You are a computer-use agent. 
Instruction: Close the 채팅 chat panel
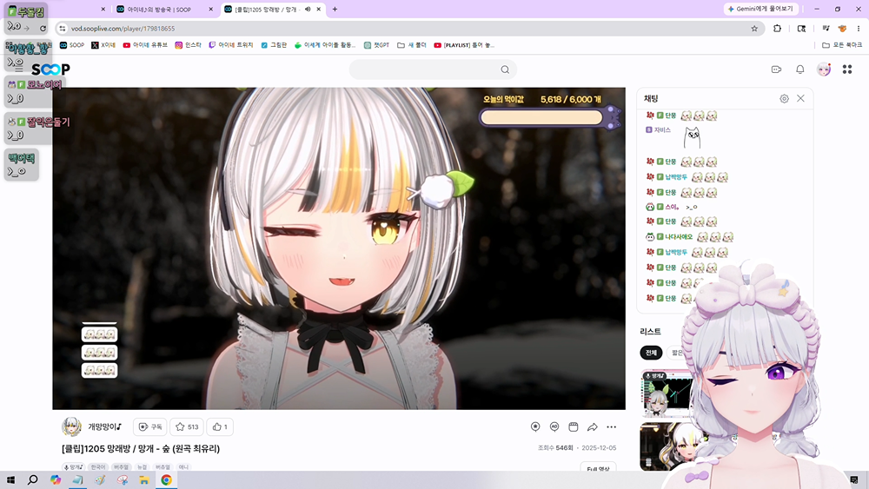[x=801, y=98]
